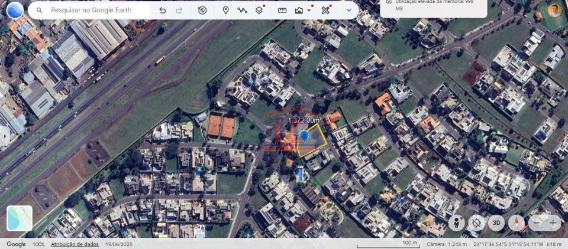Click the search magnifier icon
This screenshot has width=568, height=249.
[40, 11]
